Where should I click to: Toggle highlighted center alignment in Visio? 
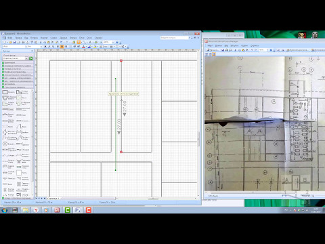click(62, 46)
